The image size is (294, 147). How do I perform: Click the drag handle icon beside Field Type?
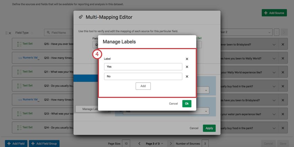[6, 33]
